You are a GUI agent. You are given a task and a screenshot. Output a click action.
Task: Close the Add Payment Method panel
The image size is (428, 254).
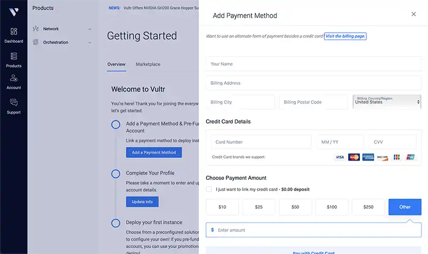coord(414,14)
